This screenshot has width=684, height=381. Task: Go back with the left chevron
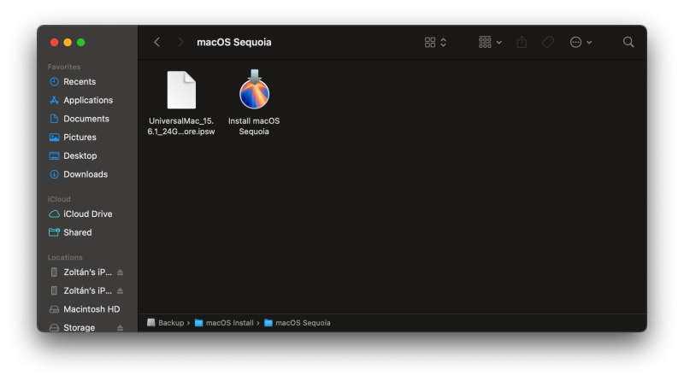157,42
